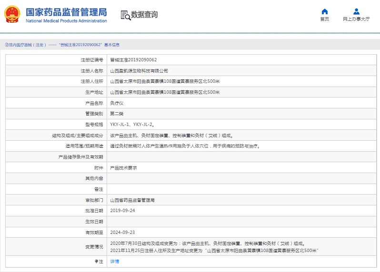Open the 网上办事大厅 user icon
Screen dimensions: 380x272
[356, 11]
